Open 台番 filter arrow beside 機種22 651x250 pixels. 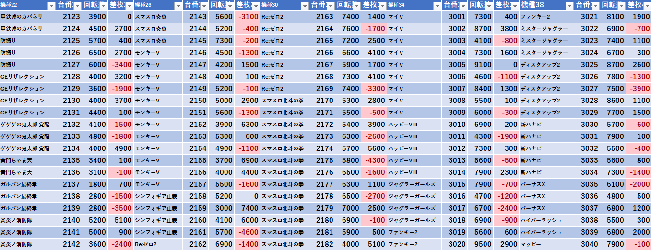(77, 6)
